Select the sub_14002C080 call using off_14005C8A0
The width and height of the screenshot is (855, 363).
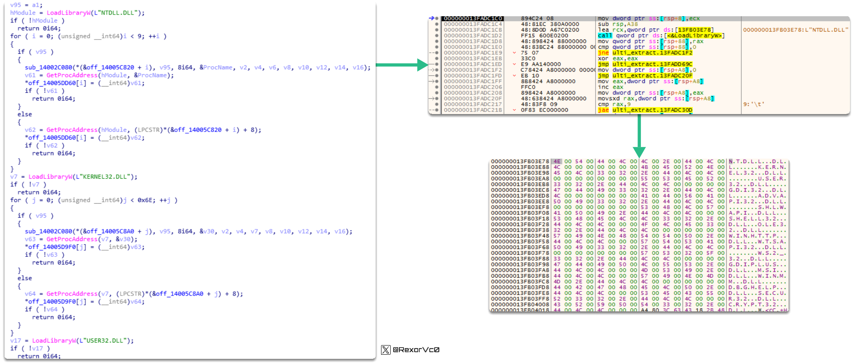(x=188, y=231)
